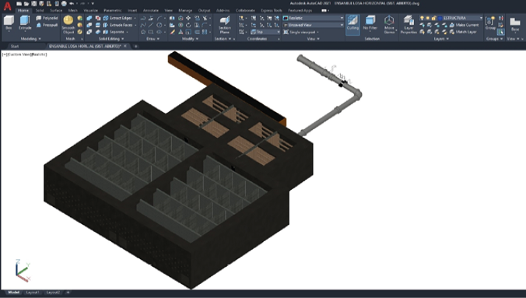Activate the Extrude tool
This screenshot has width=526, height=298.
pos(25,23)
